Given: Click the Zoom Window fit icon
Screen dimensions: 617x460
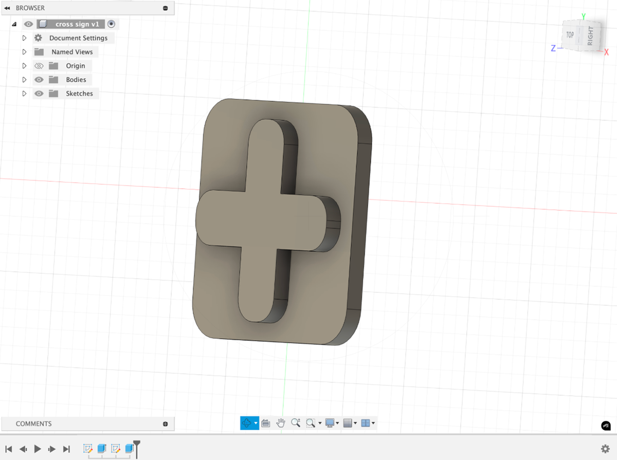Looking at the screenshot, I should (x=311, y=423).
